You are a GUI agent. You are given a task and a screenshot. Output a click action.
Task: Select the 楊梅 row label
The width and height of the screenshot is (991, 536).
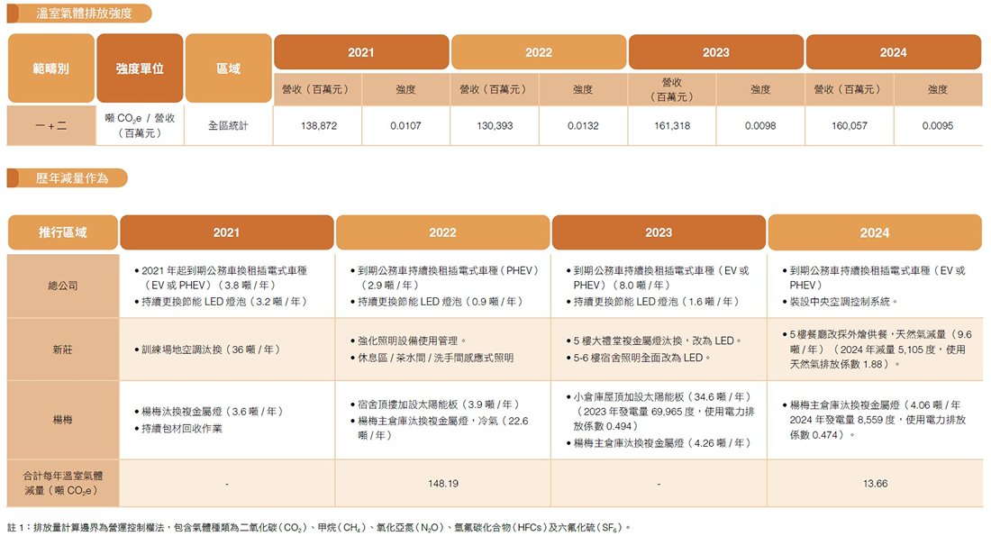click(x=63, y=420)
